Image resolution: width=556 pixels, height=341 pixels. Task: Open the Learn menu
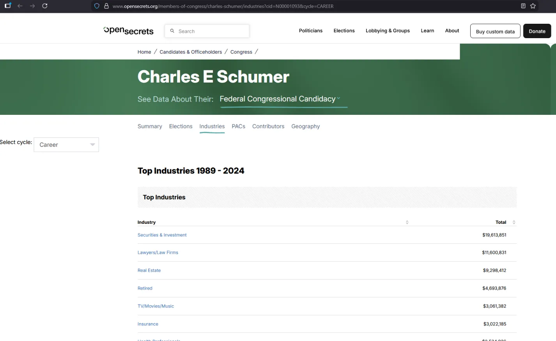[427, 31]
